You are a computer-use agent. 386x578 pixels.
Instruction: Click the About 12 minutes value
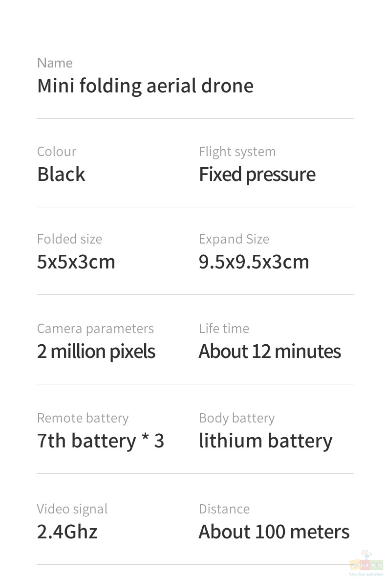click(270, 351)
